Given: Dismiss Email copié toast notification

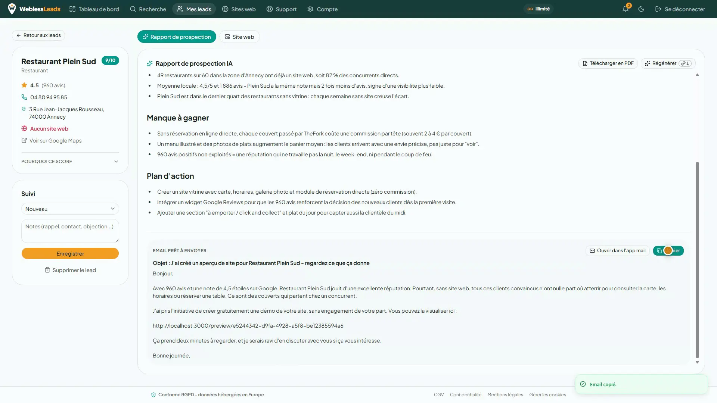Looking at the screenshot, I should click(641, 384).
